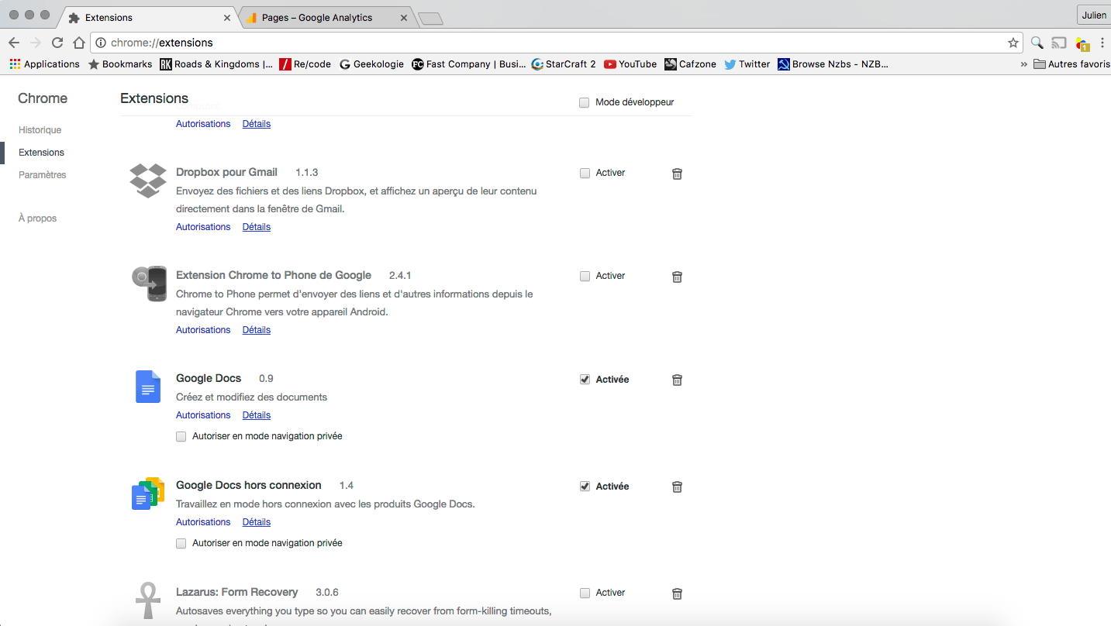This screenshot has width=1111, height=626.
Task: View site information icon in the address bar
Action: click(x=101, y=43)
